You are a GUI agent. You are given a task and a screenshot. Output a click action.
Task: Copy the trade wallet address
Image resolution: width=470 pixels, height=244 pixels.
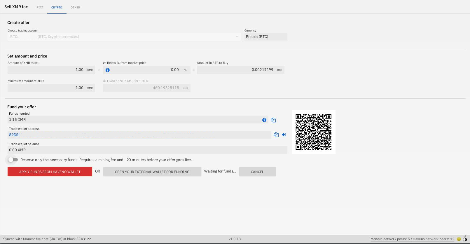coord(276,135)
